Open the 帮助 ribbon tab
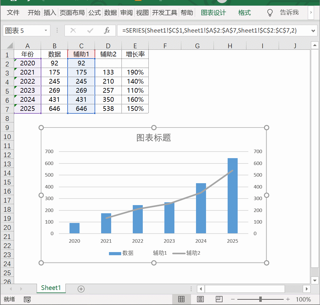Viewport: 320px width, 305px height. tap(187, 13)
